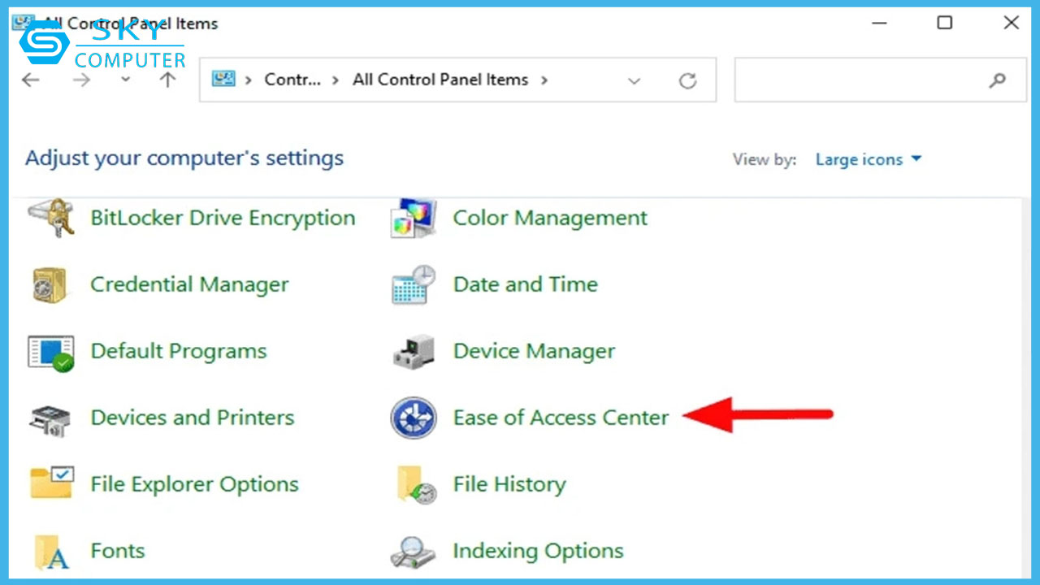Screen dimensions: 1040x585
Task: Click the Control Panel breadcrumb segment
Action: point(292,80)
